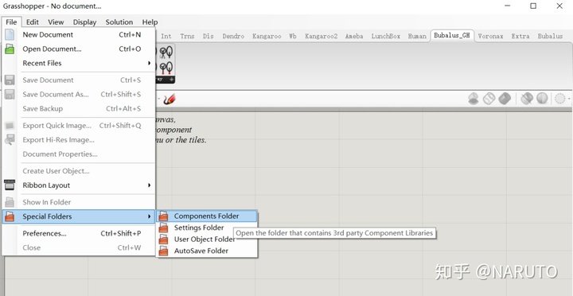Image resolution: width=573 pixels, height=296 pixels.
Task: Click the tree with scissors ribbon icon
Action: point(166,53)
